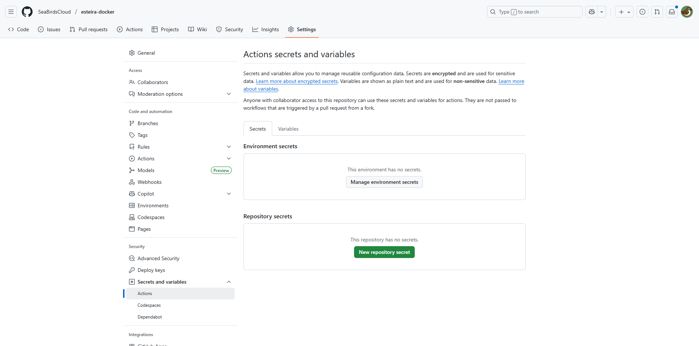Screen dimensions: 699x346
Task: Open the esteira-docker repository link
Action: point(98,12)
